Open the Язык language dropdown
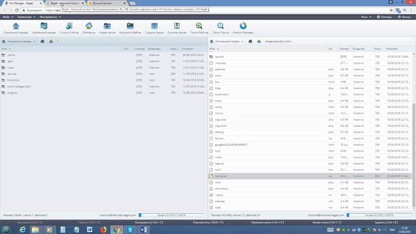 point(366,17)
